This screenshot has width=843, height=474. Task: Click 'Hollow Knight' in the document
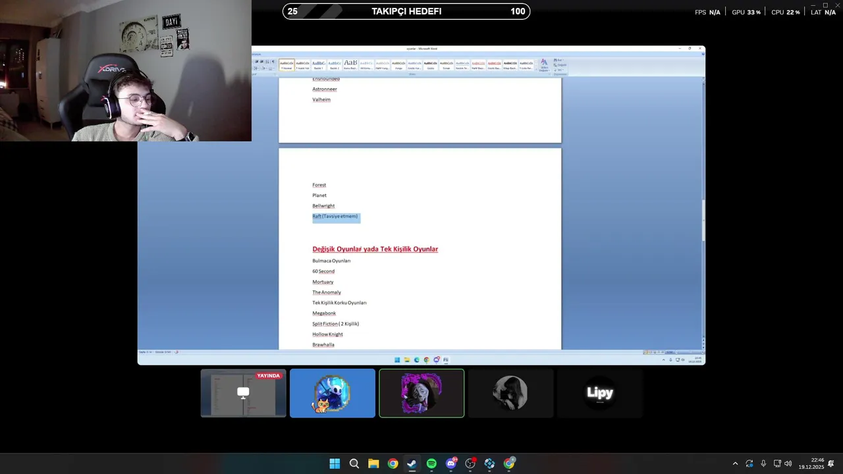327,334
